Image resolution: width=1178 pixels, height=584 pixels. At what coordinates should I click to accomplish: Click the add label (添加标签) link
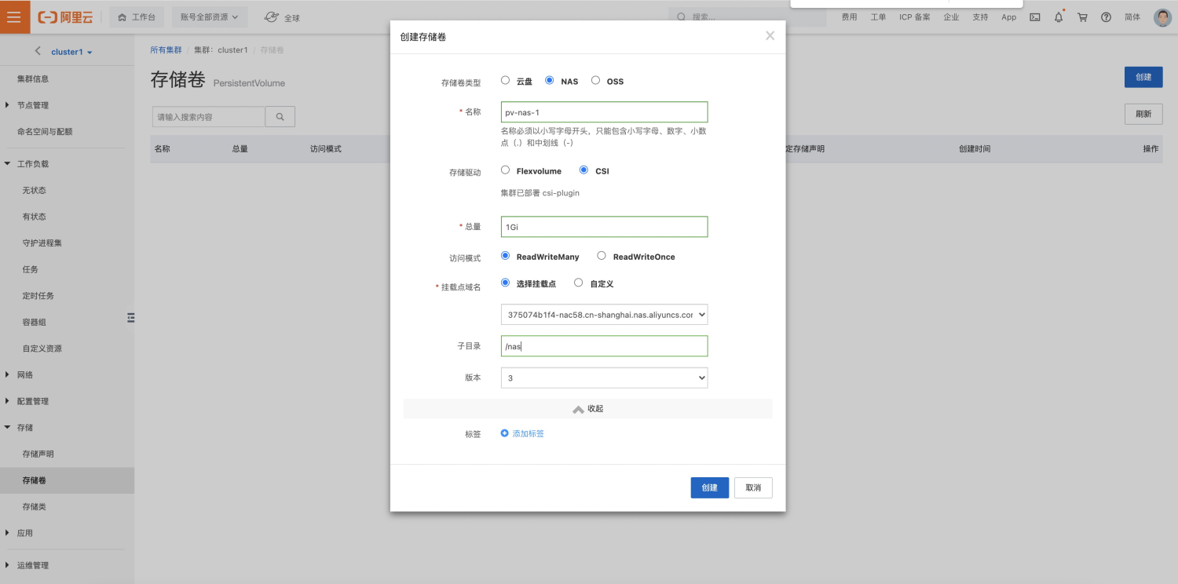529,433
